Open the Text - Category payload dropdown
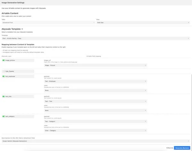The image size is (192, 151). 95,121
